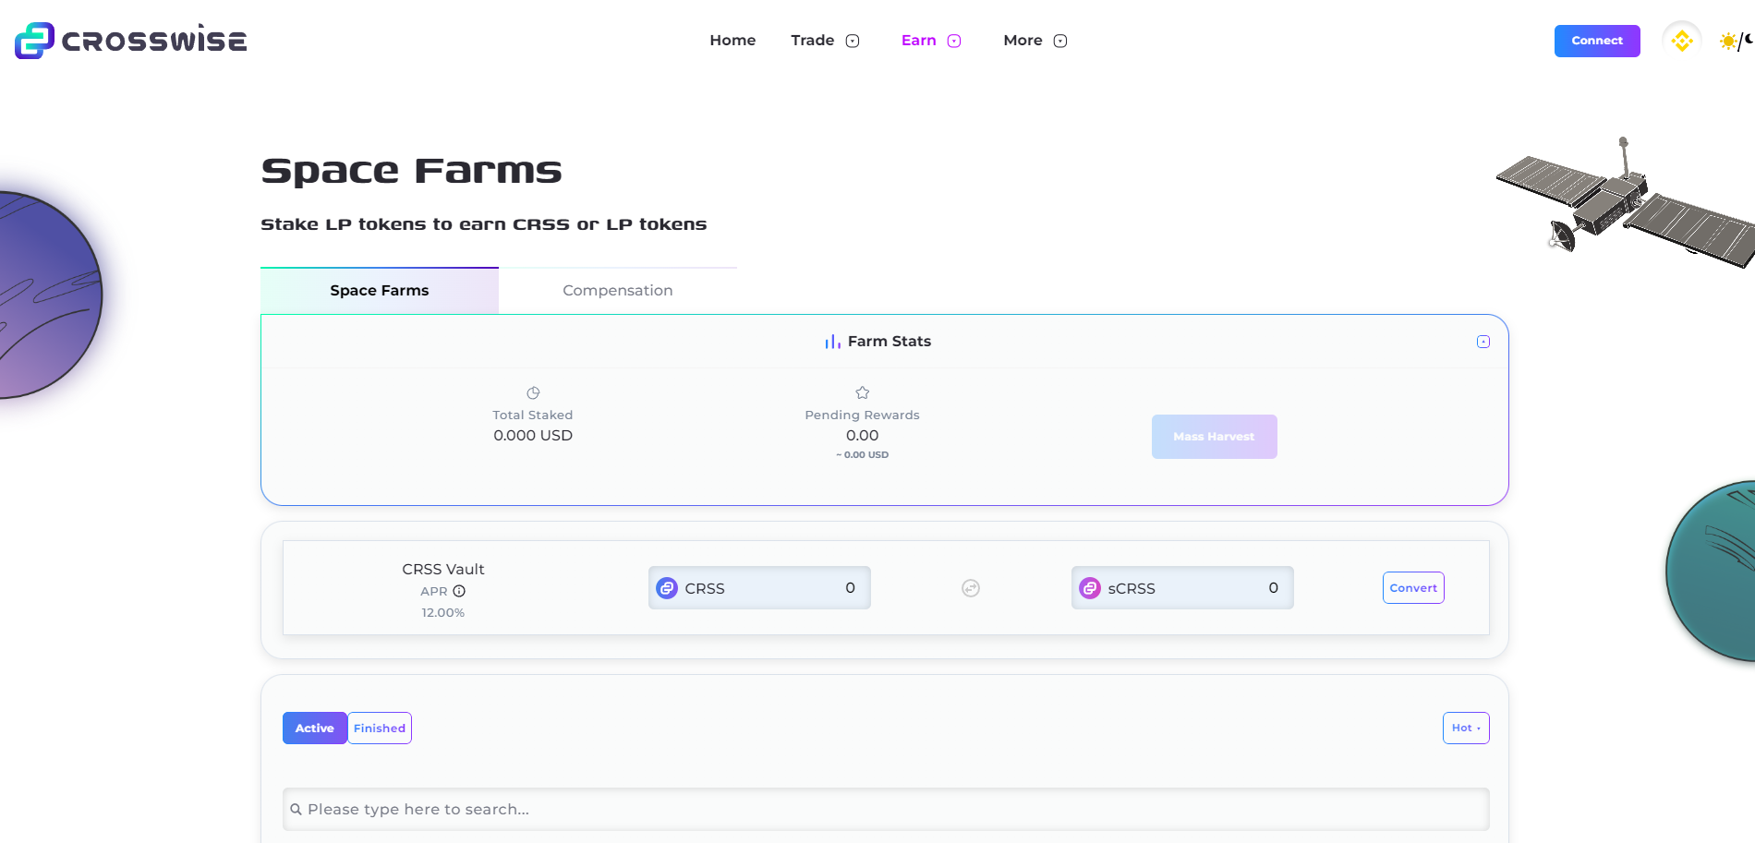Click the swap arrows icon between CRSS and sCRSS
This screenshot has height=843, width=1755.
coord(970,588)
